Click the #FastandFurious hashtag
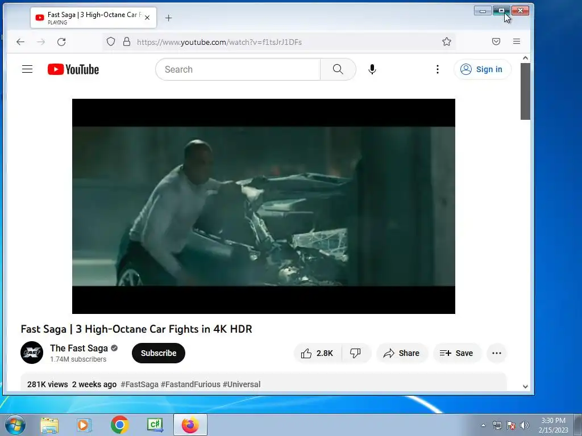The image size is (582, 436). tap(190, 384)
